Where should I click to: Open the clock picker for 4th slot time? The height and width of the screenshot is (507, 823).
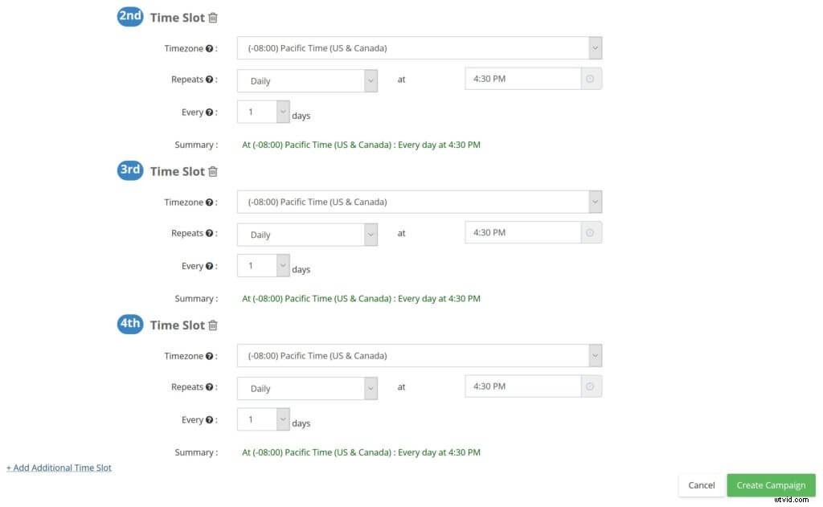pyautogui.click(x=591, y=386)
